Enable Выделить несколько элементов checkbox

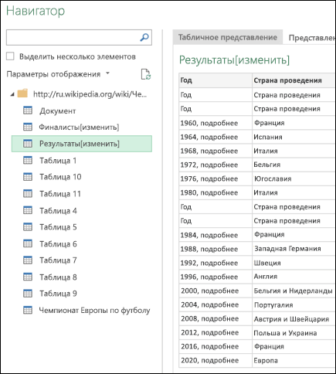(x=10, y=56)
